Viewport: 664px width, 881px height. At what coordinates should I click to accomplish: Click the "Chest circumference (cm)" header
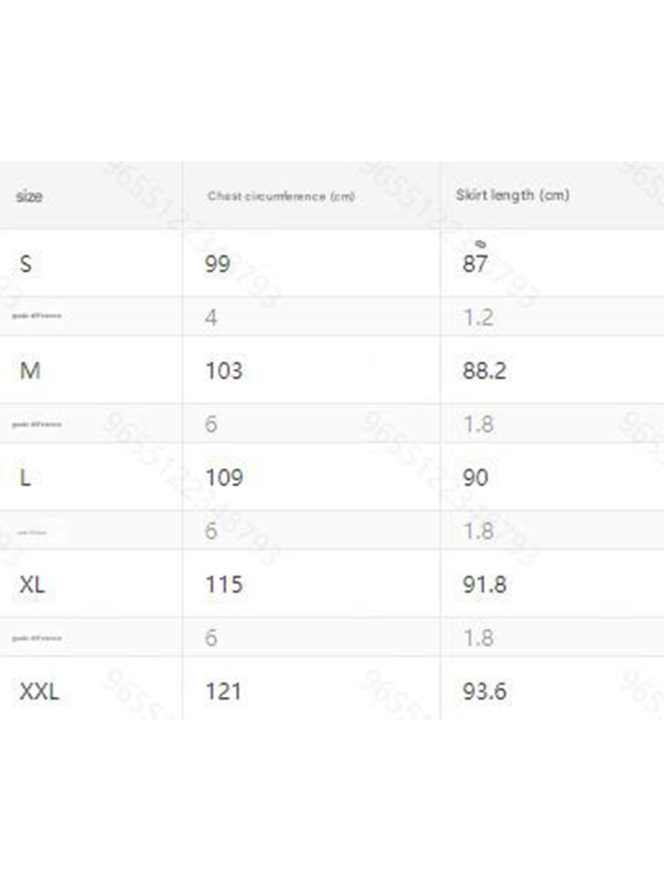point(281,196)
